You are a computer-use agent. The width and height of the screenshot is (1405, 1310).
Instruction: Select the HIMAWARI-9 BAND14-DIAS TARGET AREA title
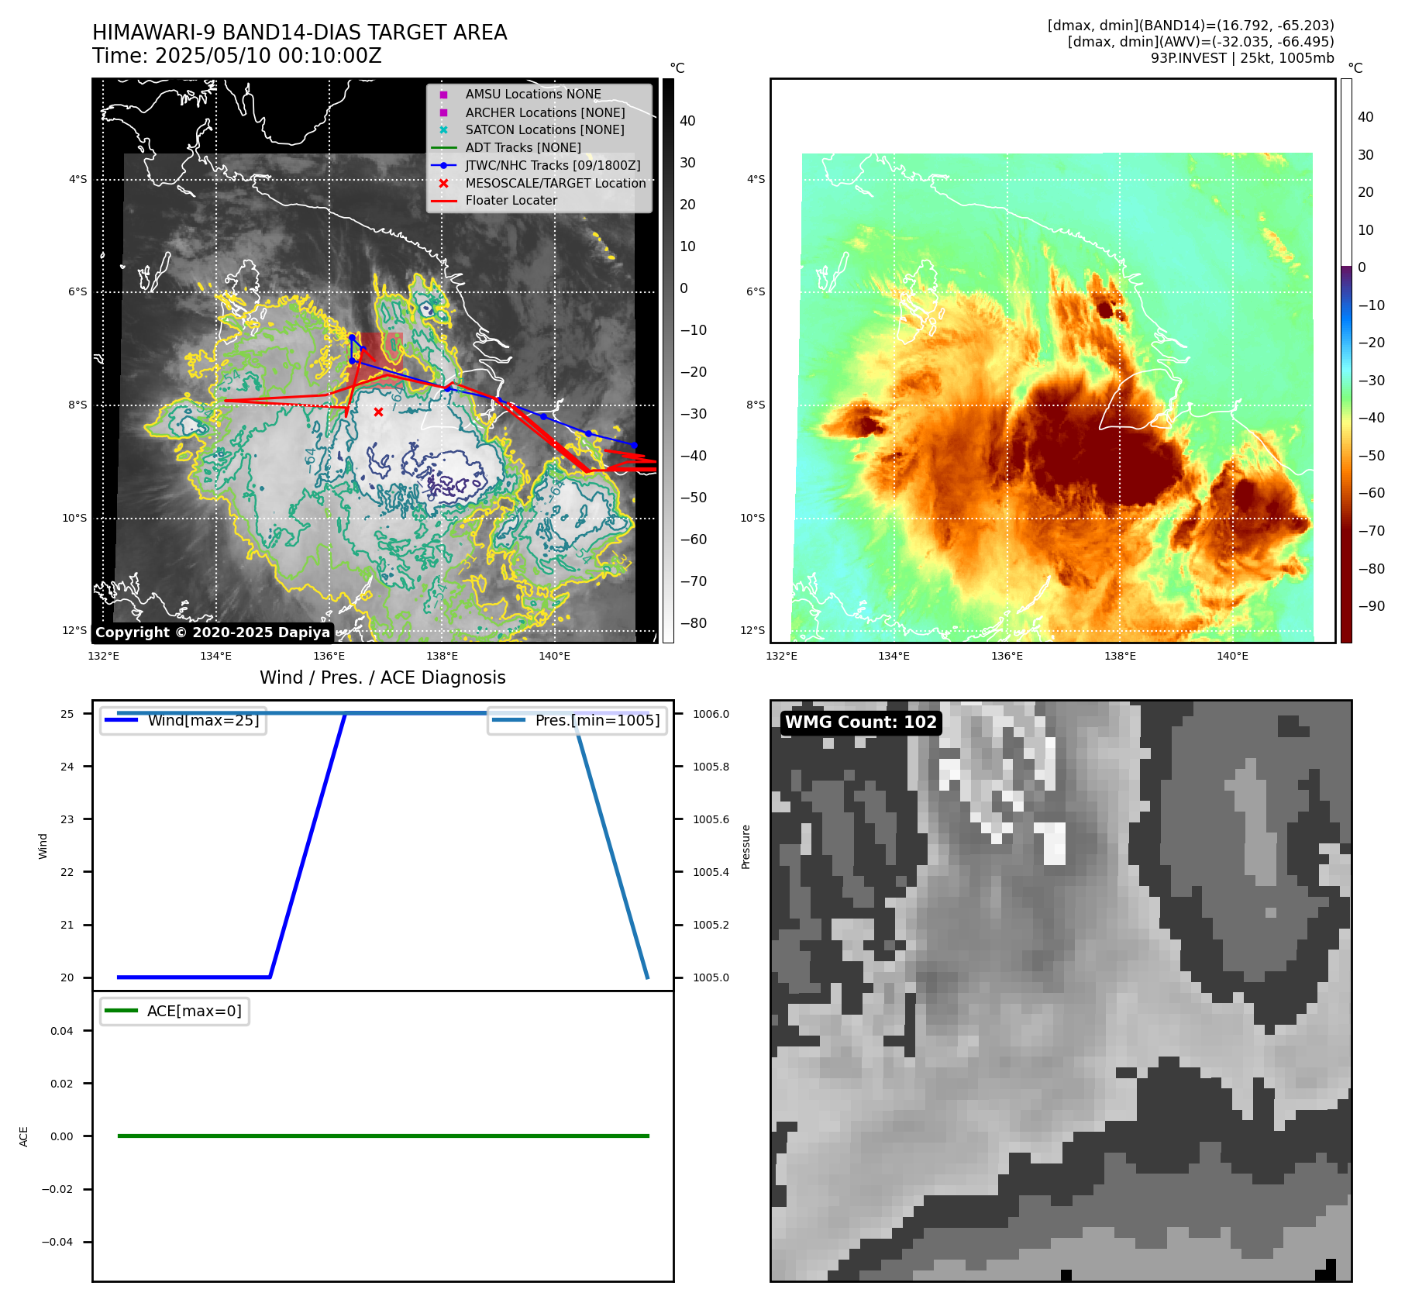click(x=300, y=33)
